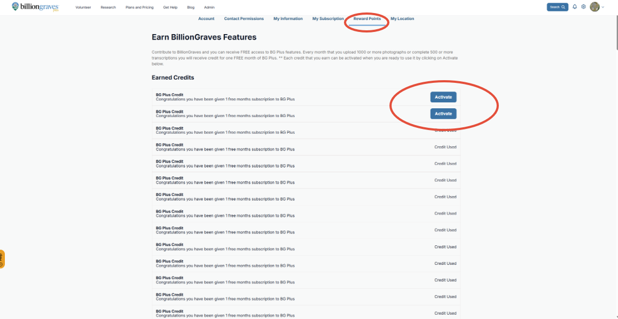Switch to My Information tab
The image size is (618, 319).
coord(288,18)
